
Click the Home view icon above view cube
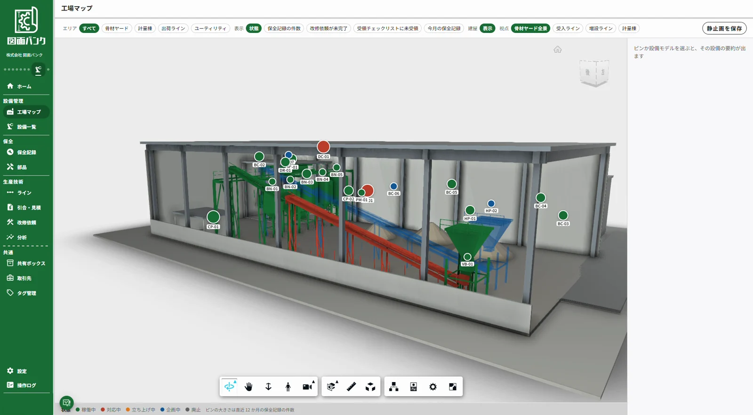(x=558, y=49)
